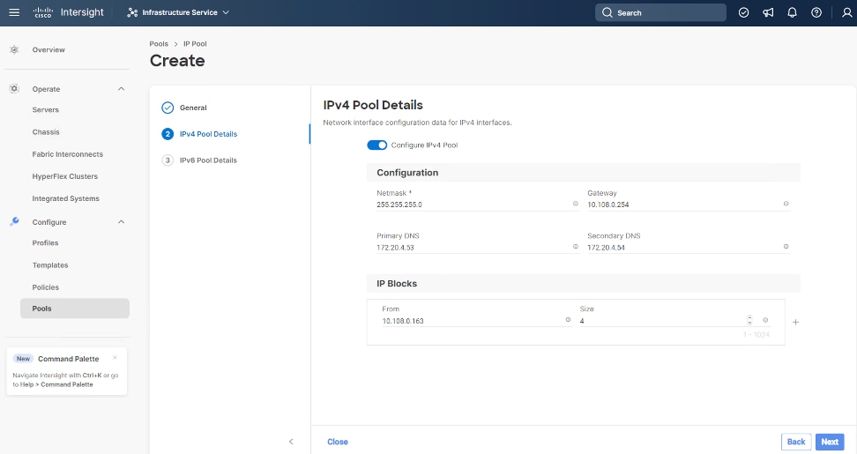The height and width of the screenshot is (454, 857).
Task: Click the Netmask input field
Action: (472, 205)
